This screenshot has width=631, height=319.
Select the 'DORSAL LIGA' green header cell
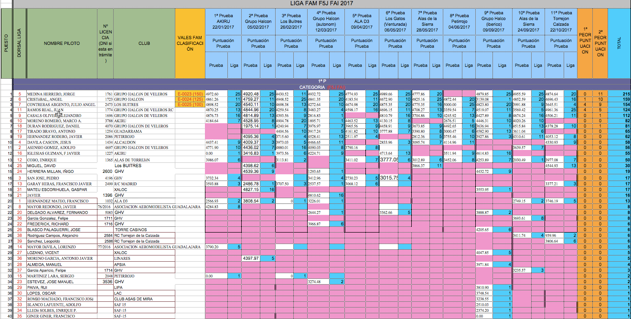(20, 43)
